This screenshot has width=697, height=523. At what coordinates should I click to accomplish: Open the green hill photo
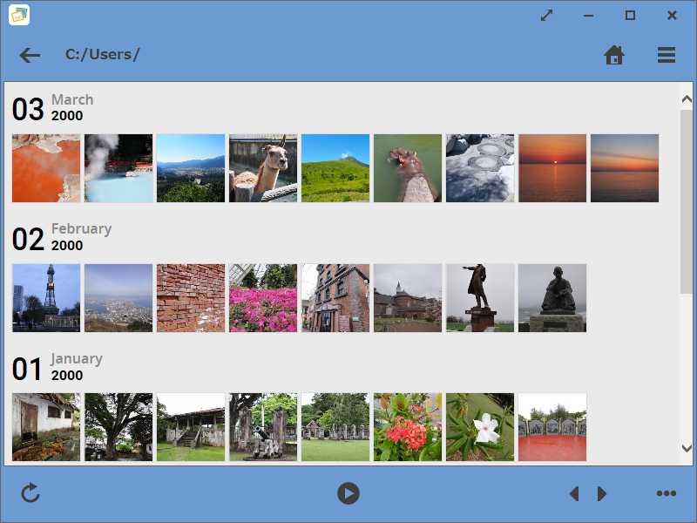[335, 168]
